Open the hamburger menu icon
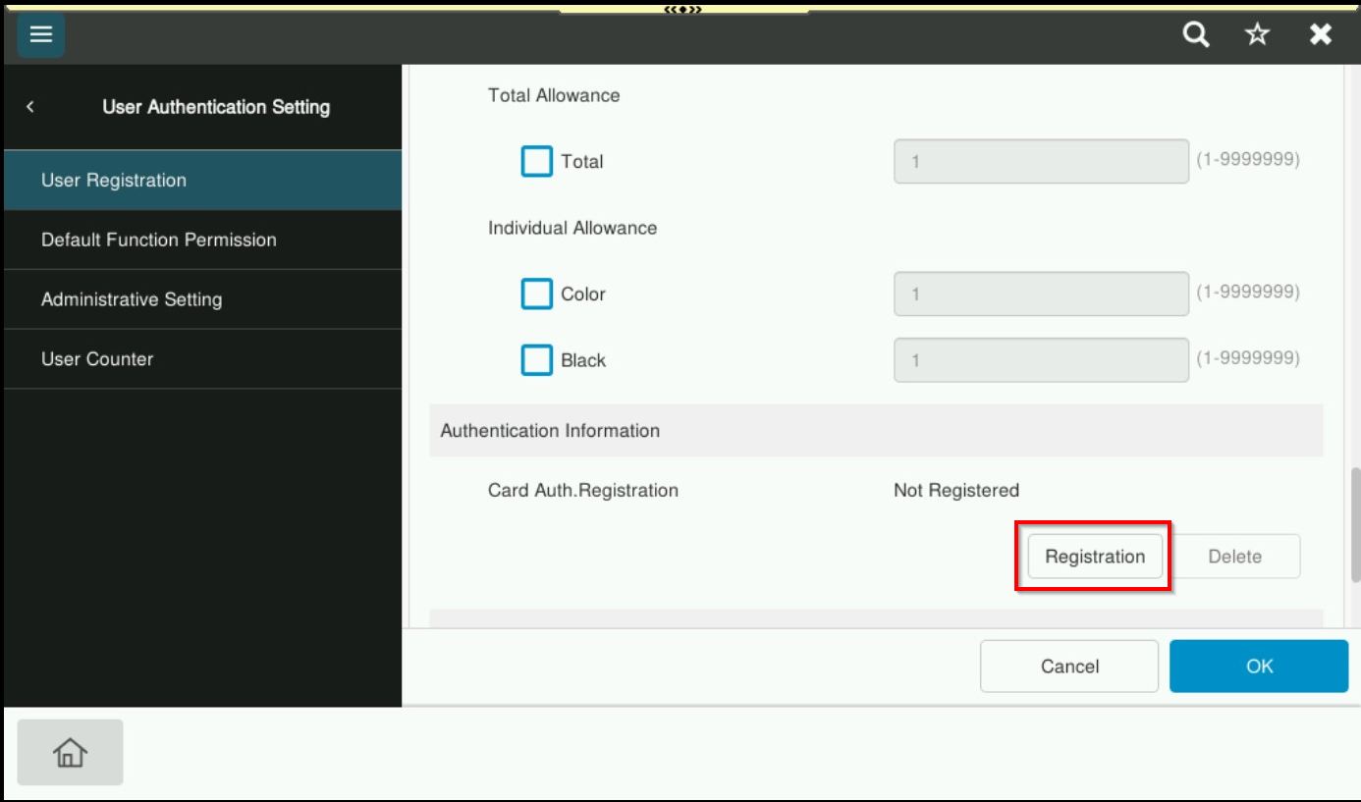 tap(40, 35)
